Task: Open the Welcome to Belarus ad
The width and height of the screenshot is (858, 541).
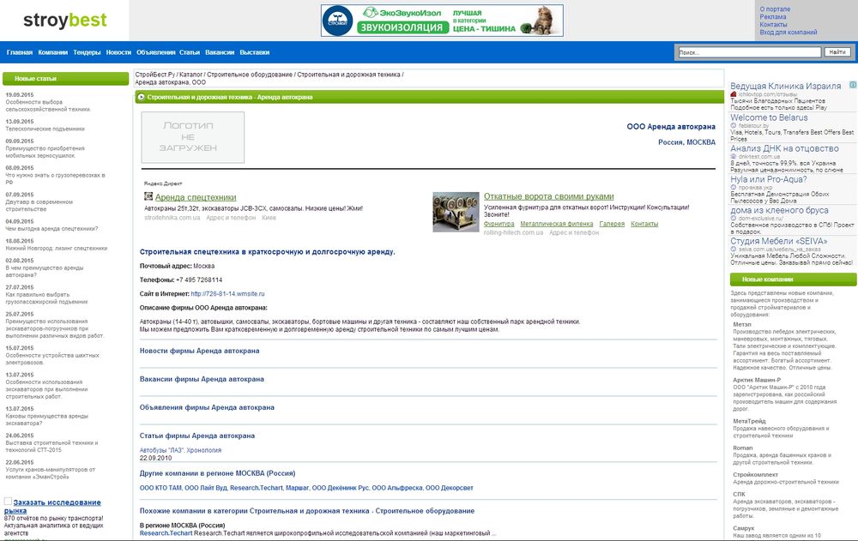Action: pyautogui.click(x=769, y=117)
